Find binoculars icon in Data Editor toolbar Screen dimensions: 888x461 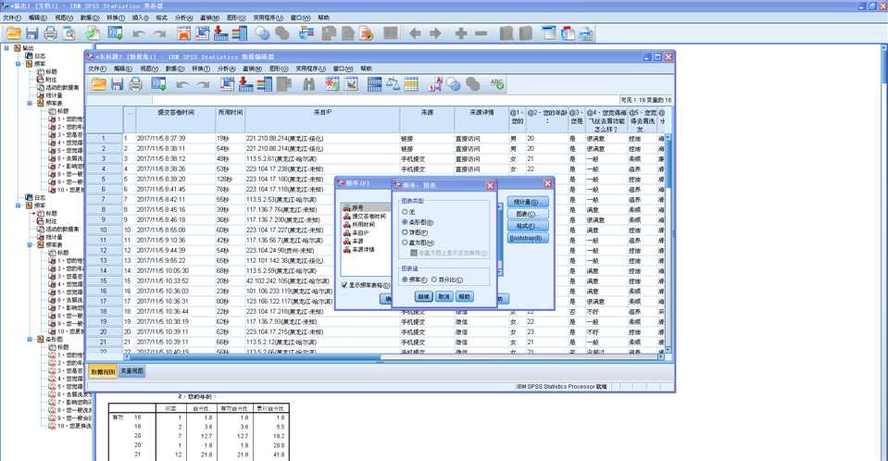308,84
